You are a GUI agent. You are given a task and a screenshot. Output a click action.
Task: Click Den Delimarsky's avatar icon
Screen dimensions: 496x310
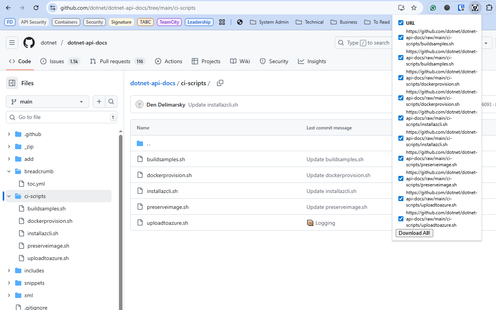(139, 105)
